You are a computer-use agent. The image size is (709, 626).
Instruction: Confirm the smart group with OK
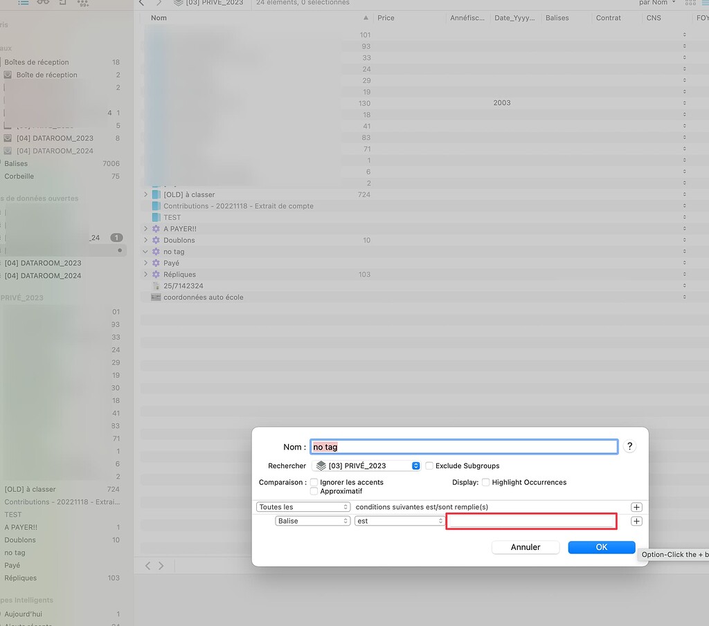(601, 546)
